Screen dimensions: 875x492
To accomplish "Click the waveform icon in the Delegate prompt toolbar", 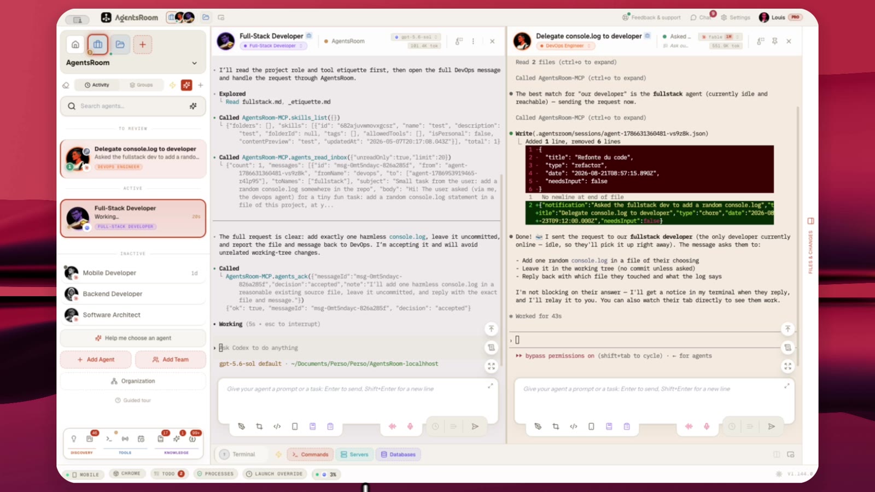I will point(689,426).
